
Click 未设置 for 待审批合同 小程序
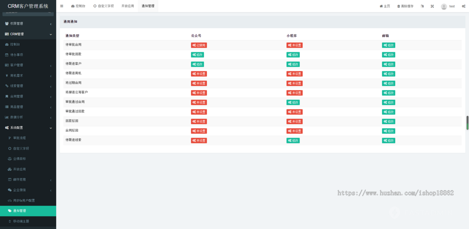tap(294, 45)
